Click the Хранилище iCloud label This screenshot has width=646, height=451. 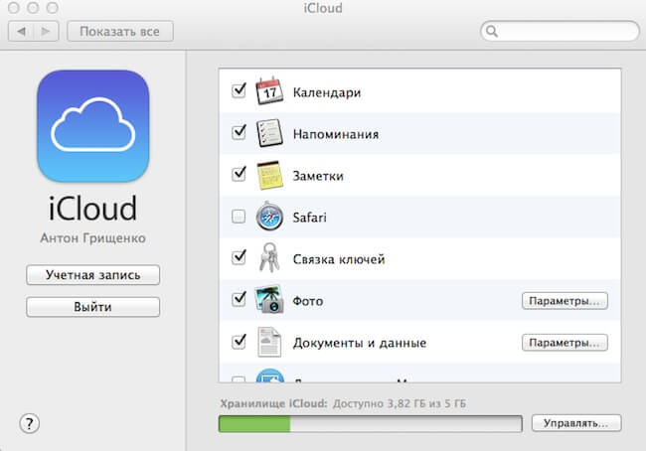coord(273,403)
